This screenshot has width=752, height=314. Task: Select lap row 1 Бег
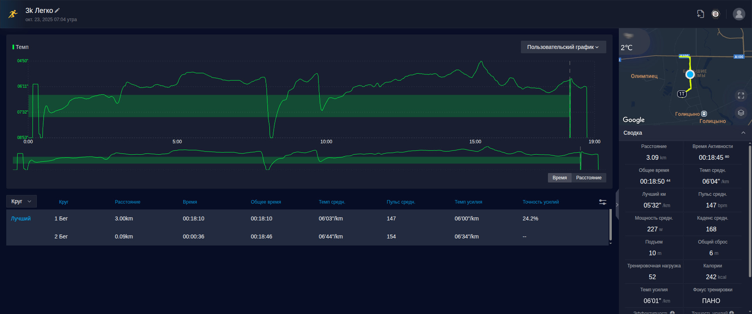pos(307,218)
